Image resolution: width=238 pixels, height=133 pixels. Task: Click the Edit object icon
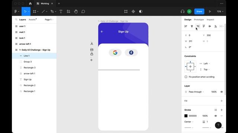point(126,11)
